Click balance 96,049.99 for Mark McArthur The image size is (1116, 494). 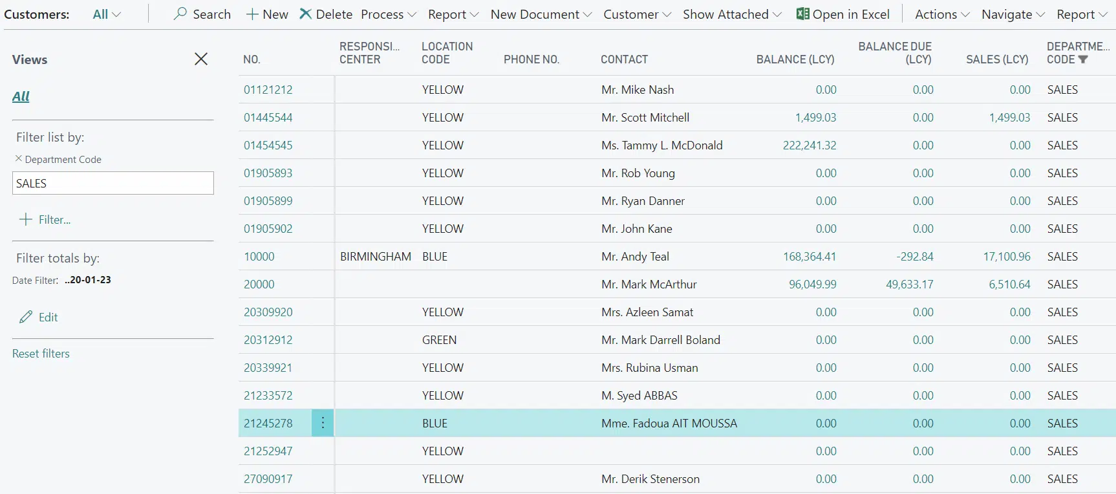coord(813,285)
